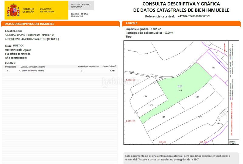
Task: Click the habitaclia watermark over the map
Action: click(x=121, y=81)
